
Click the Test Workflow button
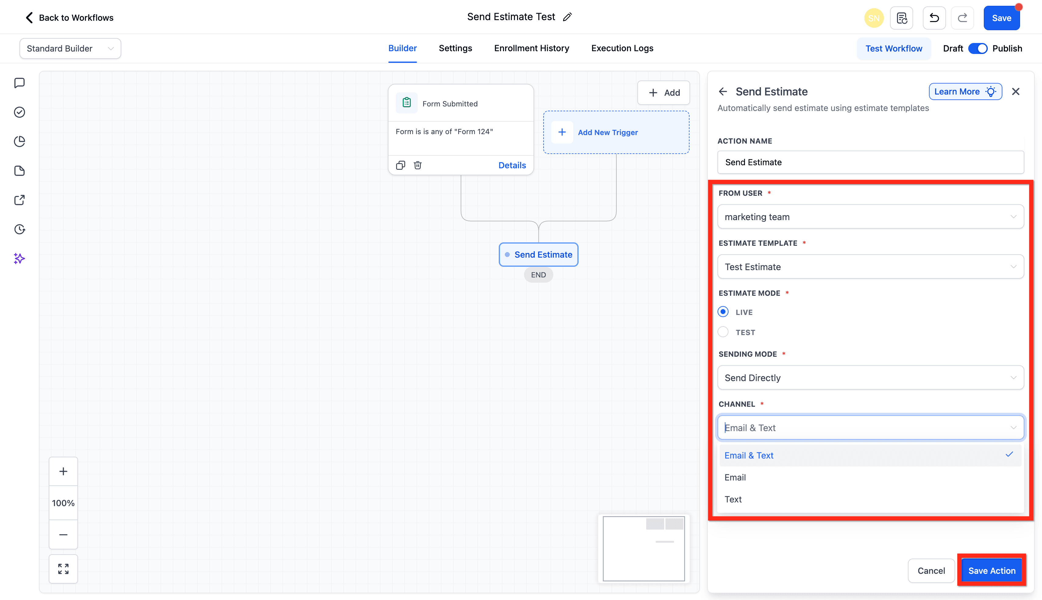tap(893, 48)
